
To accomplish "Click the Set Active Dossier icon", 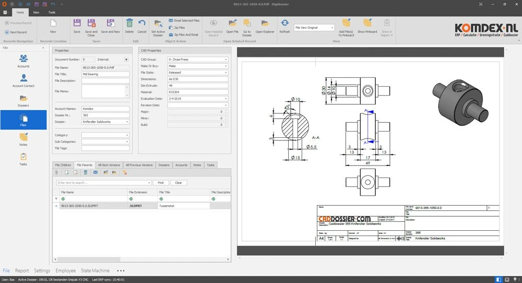I will (x=158, y=24).
